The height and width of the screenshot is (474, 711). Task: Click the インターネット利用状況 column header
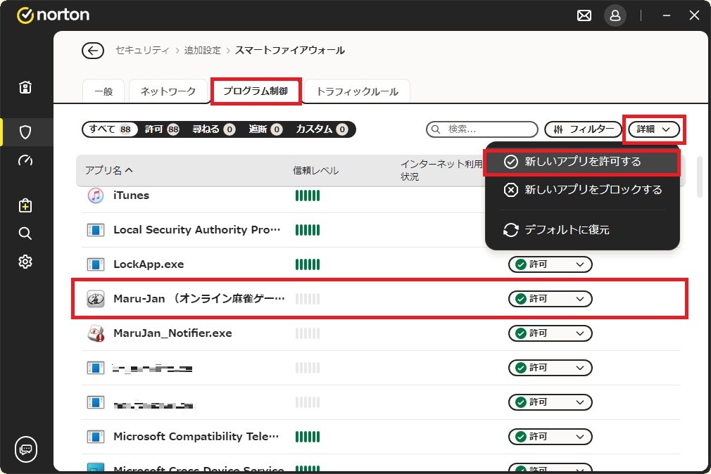(x=441, y=170)
